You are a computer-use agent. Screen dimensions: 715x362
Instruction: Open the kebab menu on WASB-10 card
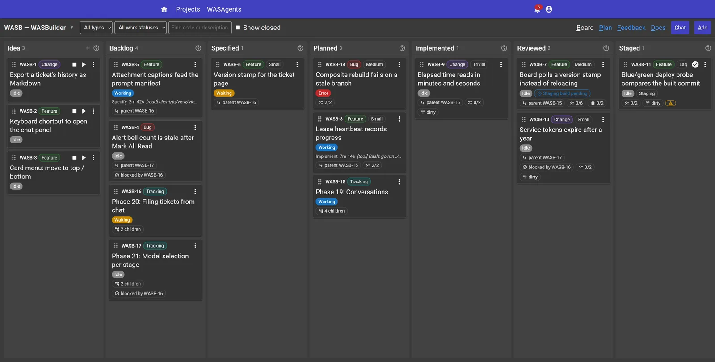click(603, 120)
